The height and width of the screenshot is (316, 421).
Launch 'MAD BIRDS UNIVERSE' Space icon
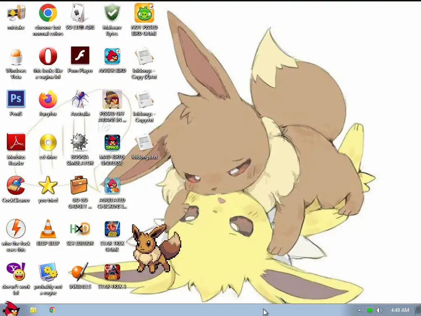112,142
